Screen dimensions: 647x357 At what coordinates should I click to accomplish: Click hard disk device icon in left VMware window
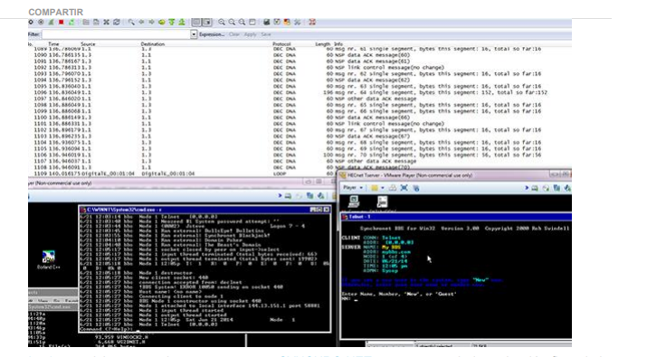288,196
